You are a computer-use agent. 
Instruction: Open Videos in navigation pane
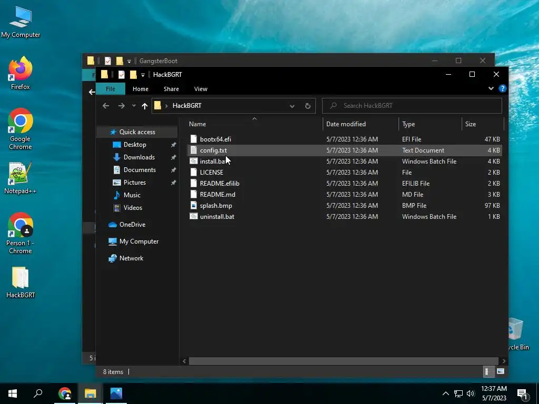[133, 208]
